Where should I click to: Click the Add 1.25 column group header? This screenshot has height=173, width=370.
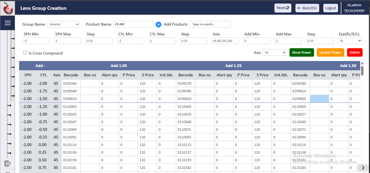coord(233,66)
